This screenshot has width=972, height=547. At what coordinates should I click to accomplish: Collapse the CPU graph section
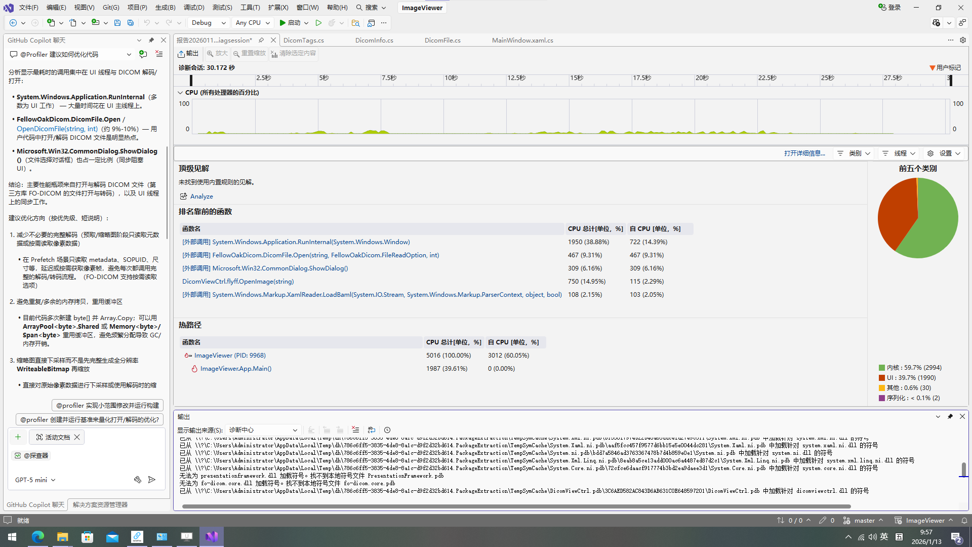click(180, 93)
